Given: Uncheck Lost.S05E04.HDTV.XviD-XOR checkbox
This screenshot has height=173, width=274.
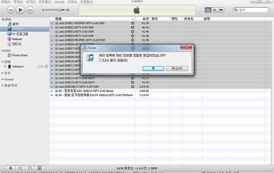Looking at the screenshot, I should tap(56, 36).
